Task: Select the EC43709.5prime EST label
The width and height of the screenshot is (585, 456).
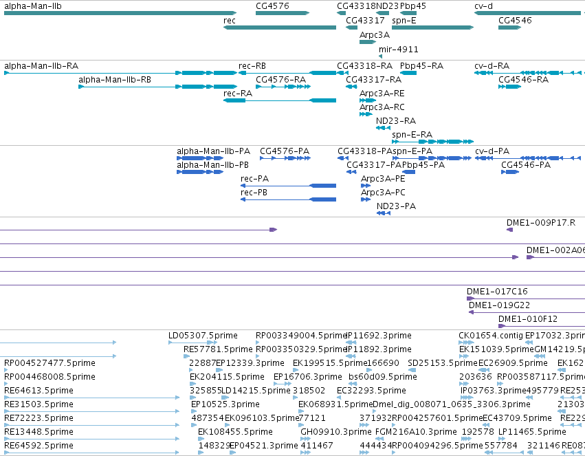Action: click(517, 418)
